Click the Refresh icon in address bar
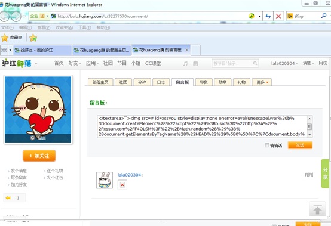The width and height of the screenshot is (331, 226). 268,16
